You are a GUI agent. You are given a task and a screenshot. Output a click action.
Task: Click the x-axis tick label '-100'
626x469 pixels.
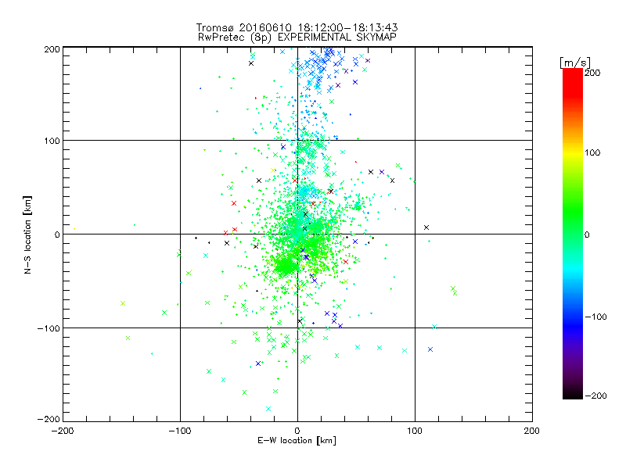point(180,431)
